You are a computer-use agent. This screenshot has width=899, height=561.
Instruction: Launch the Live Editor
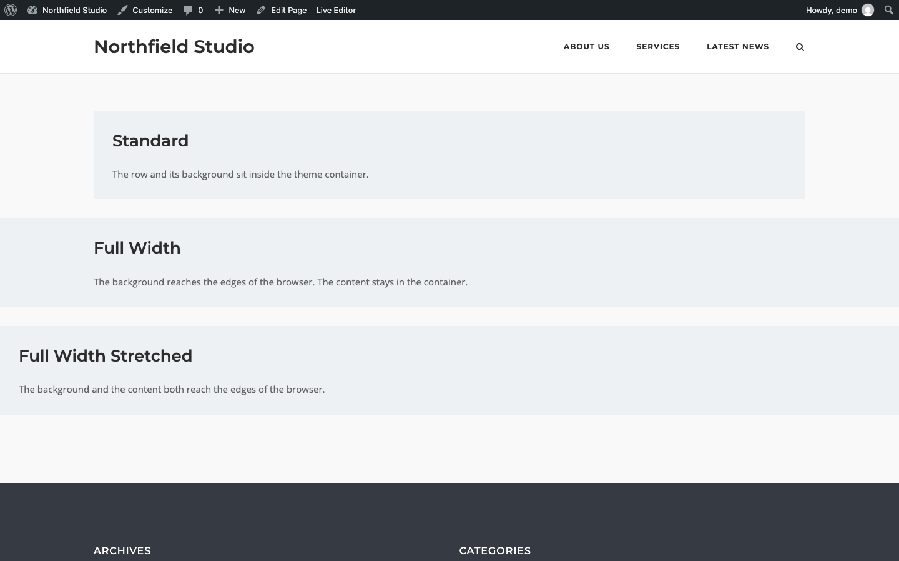[336, 10]
